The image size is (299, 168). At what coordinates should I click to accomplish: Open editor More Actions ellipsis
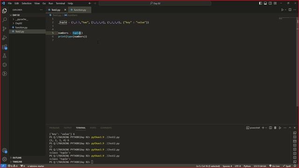tap(295, 10)
